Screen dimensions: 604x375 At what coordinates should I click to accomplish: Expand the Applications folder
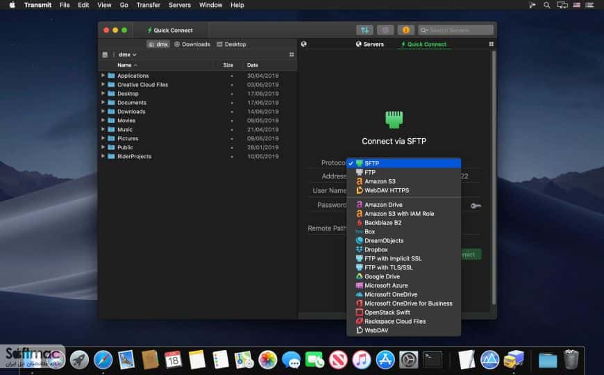[103, 75]
